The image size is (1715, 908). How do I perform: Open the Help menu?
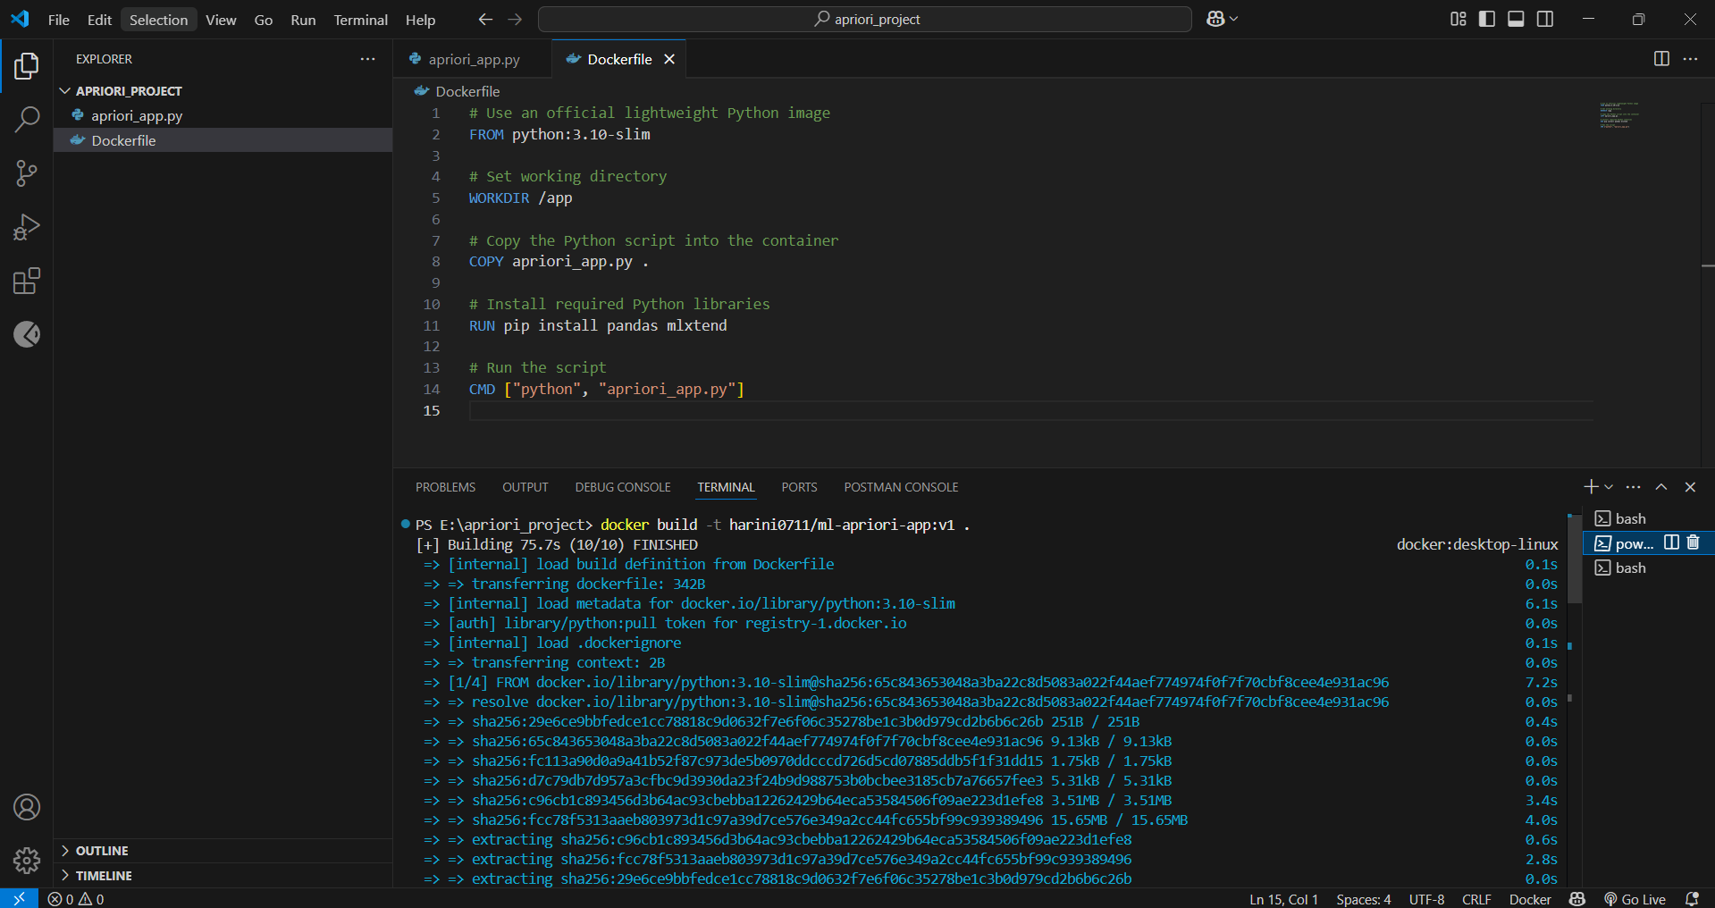tap(420, 20)
